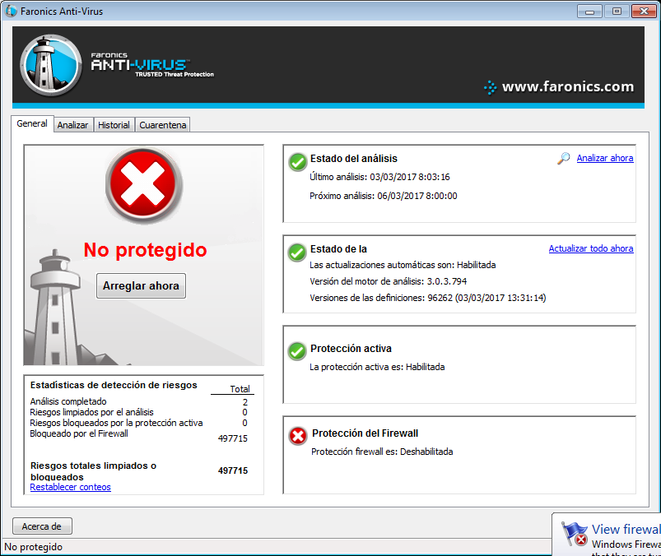Click the Actualizar todo ahora link
This screenshot has height=556, width=661.
click(591, 248)
